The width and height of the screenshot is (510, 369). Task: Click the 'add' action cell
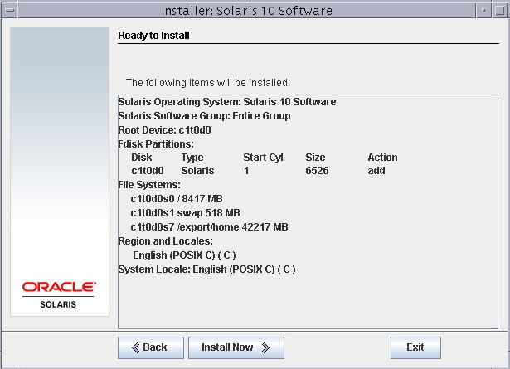(x=376, y=171)
